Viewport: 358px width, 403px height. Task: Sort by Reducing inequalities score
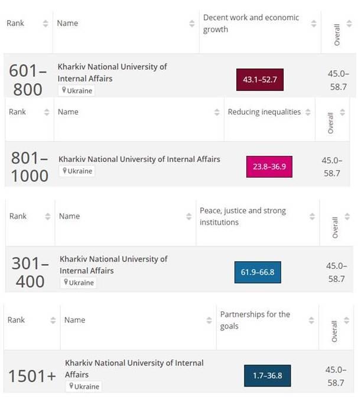click(x=308, y=112)
